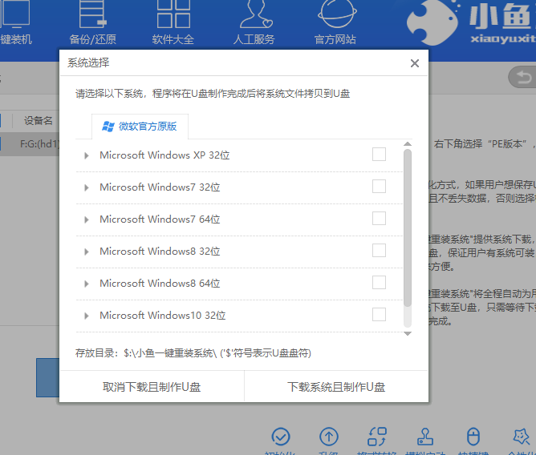Click the 存放目录 path text
Screen dimensions: 536x455
(193, 353)
